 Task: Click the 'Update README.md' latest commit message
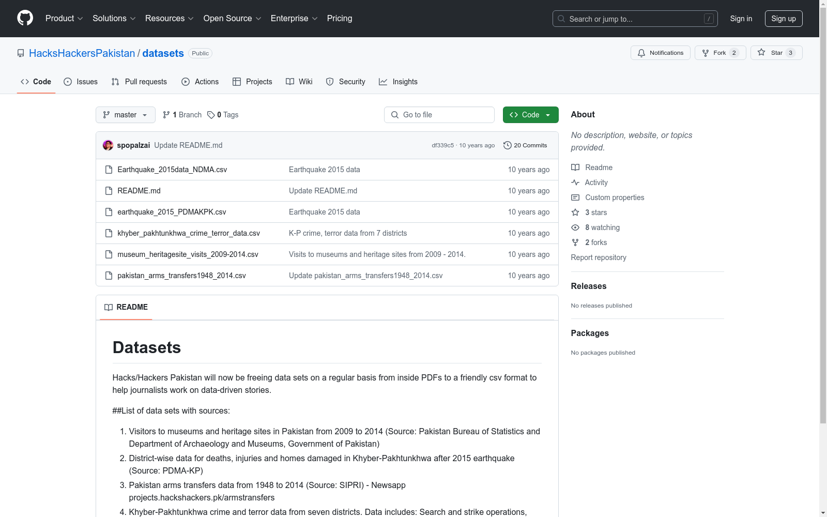188,145
